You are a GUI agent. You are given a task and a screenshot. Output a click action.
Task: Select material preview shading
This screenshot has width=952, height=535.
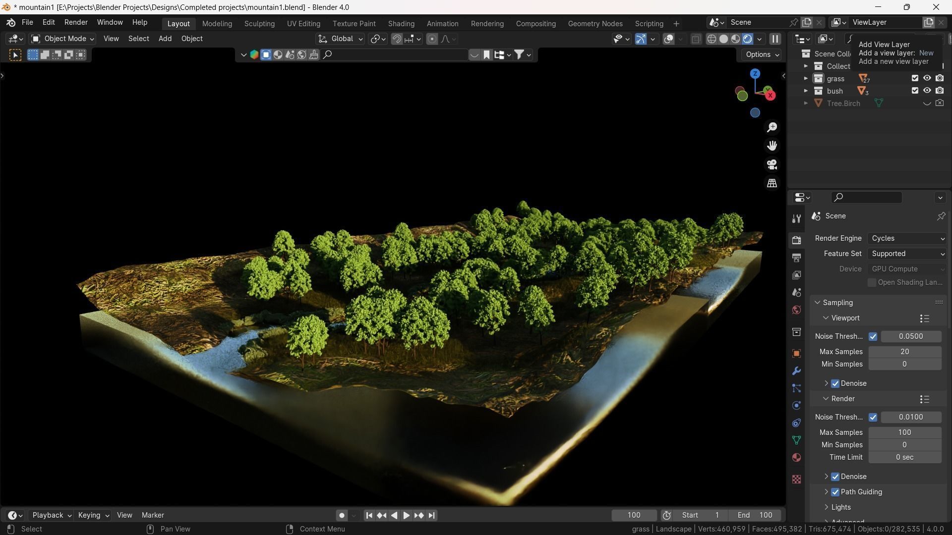coord(735,39)
